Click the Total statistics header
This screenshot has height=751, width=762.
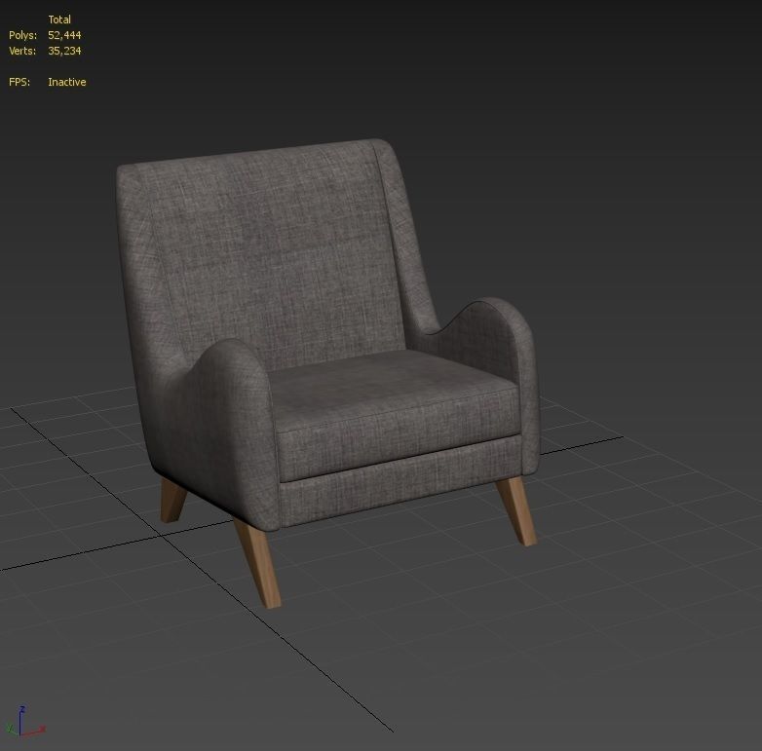coord(59,19)
